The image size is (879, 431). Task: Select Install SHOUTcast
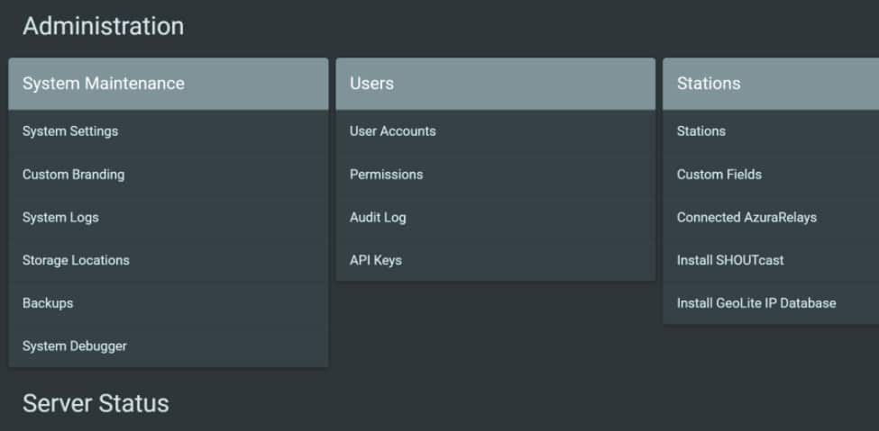pos(730,260)
